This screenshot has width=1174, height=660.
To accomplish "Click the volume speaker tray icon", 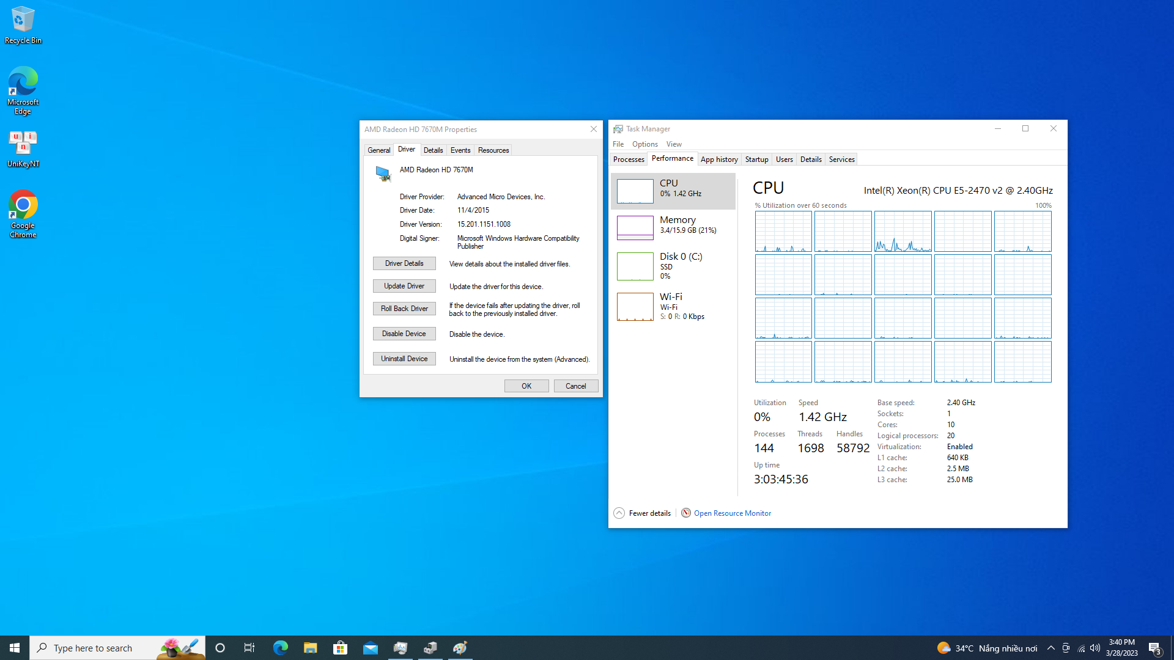I will click(x=1095, y=648).
